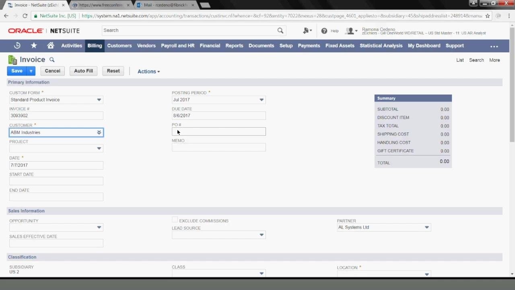
Task: Open the Payroll and HR menu
Action: (178, 46)
